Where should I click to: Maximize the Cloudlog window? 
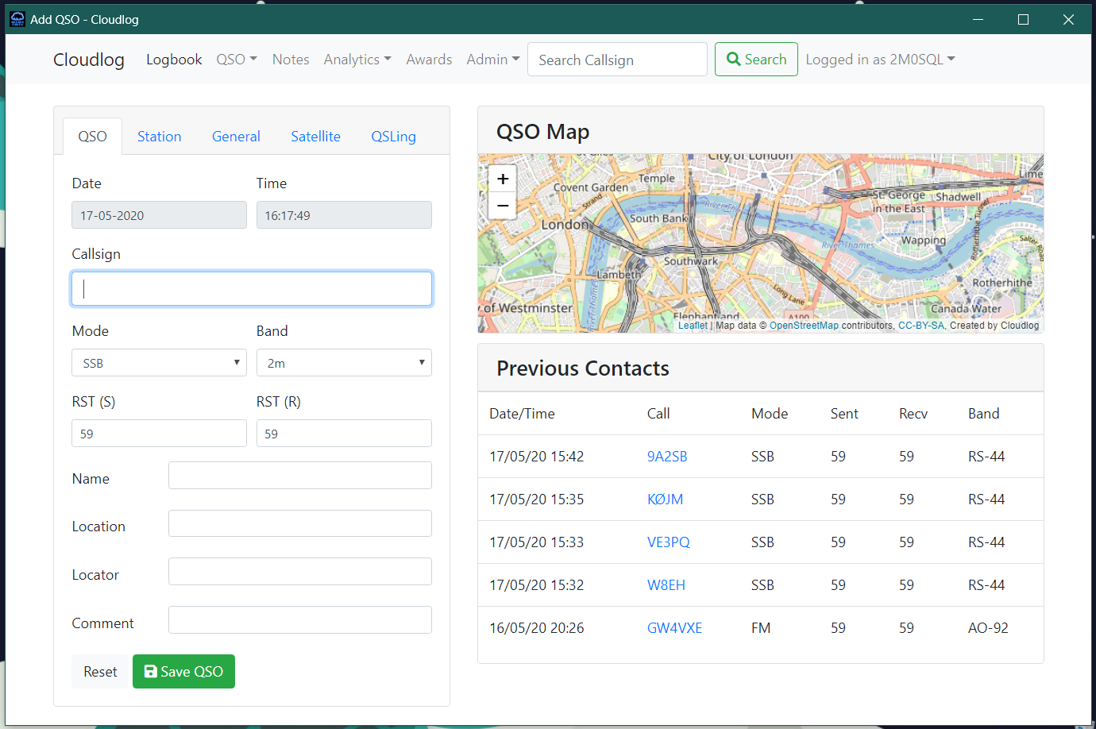click(1023, 19)
